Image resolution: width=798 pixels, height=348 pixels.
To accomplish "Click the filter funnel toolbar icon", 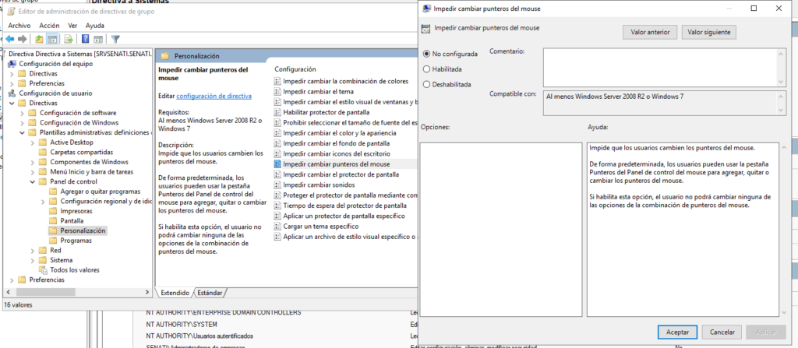I will click(x=115, y=39).
